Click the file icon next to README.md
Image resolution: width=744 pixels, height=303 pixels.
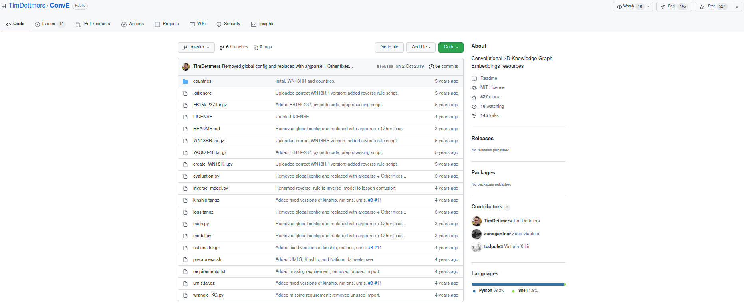pyautogui.click(x=185, y=129)
